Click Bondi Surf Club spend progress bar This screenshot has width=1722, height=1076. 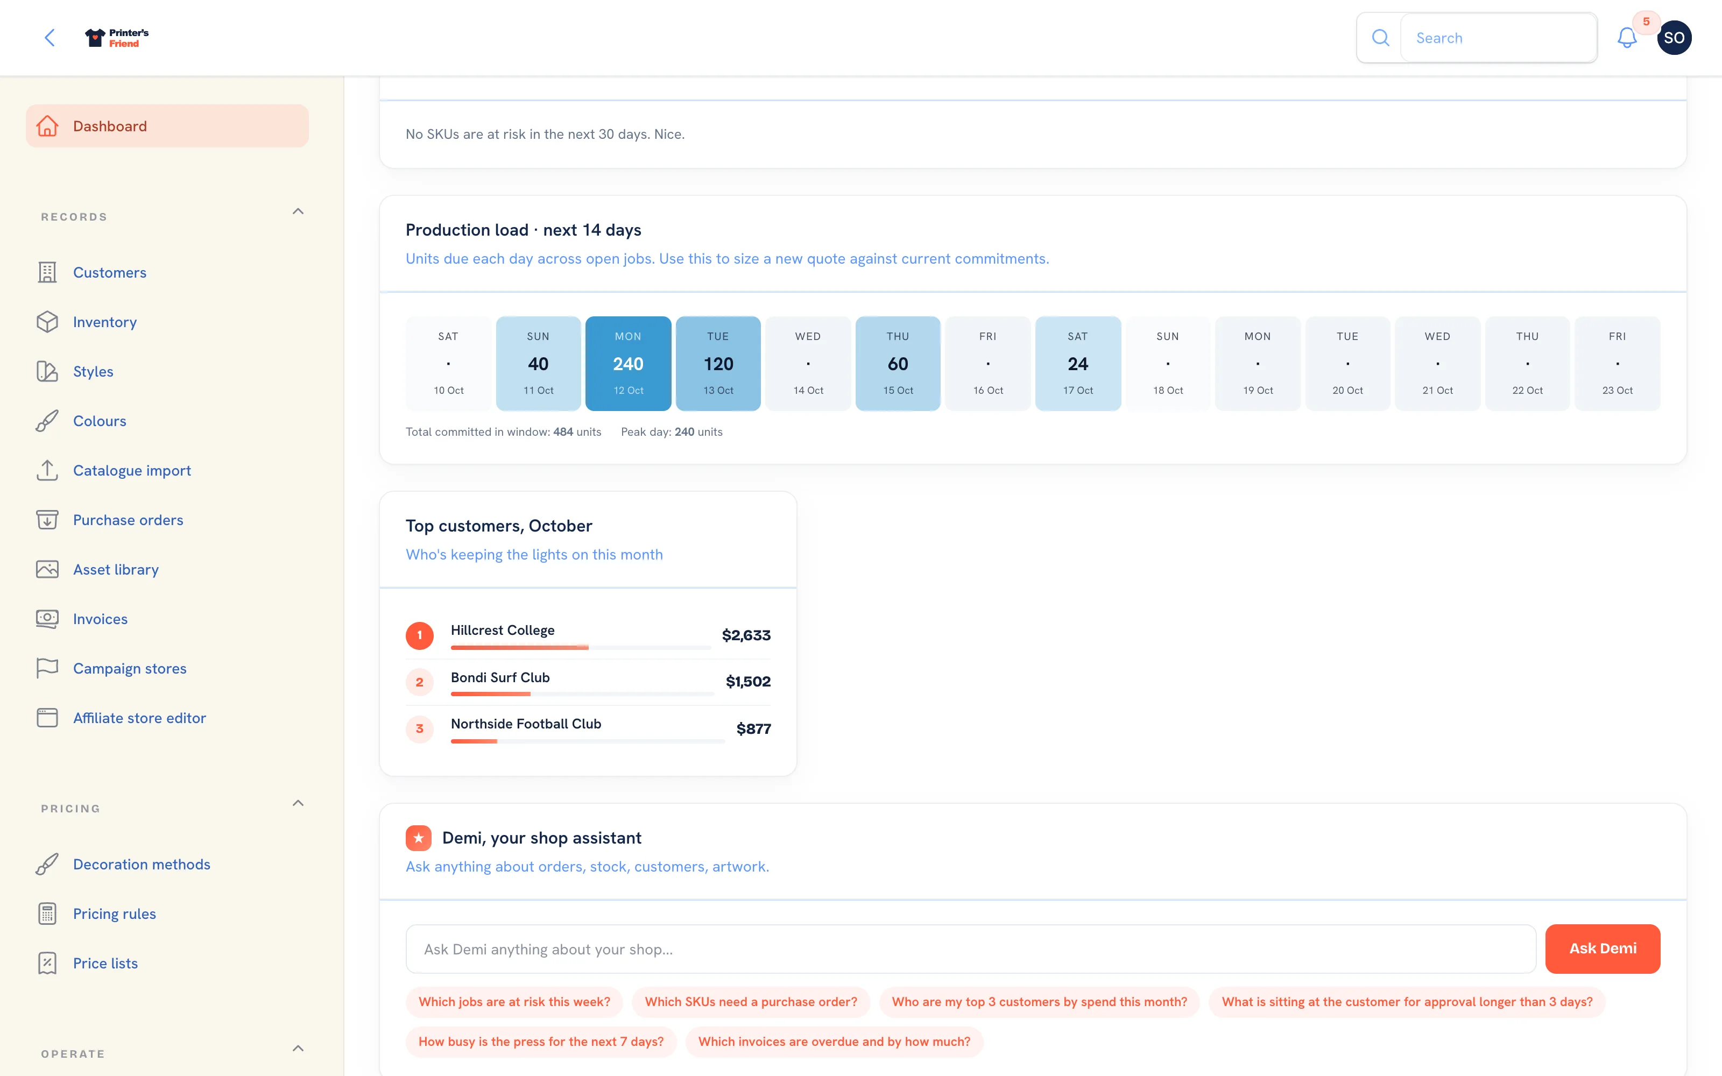582,694
